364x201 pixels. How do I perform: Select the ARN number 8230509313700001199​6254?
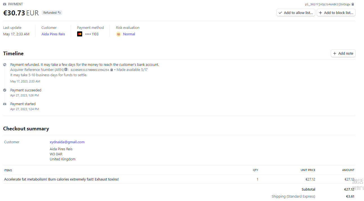(90, 70)
